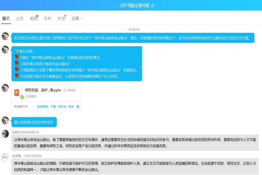262x175 pixels.
Task: Click the 2019级化学4班 group title
Action: coord(128,5)
